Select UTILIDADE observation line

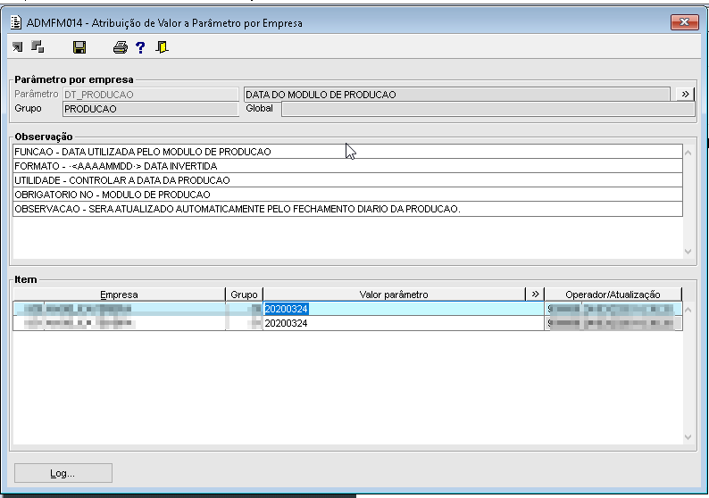point(347,180)
